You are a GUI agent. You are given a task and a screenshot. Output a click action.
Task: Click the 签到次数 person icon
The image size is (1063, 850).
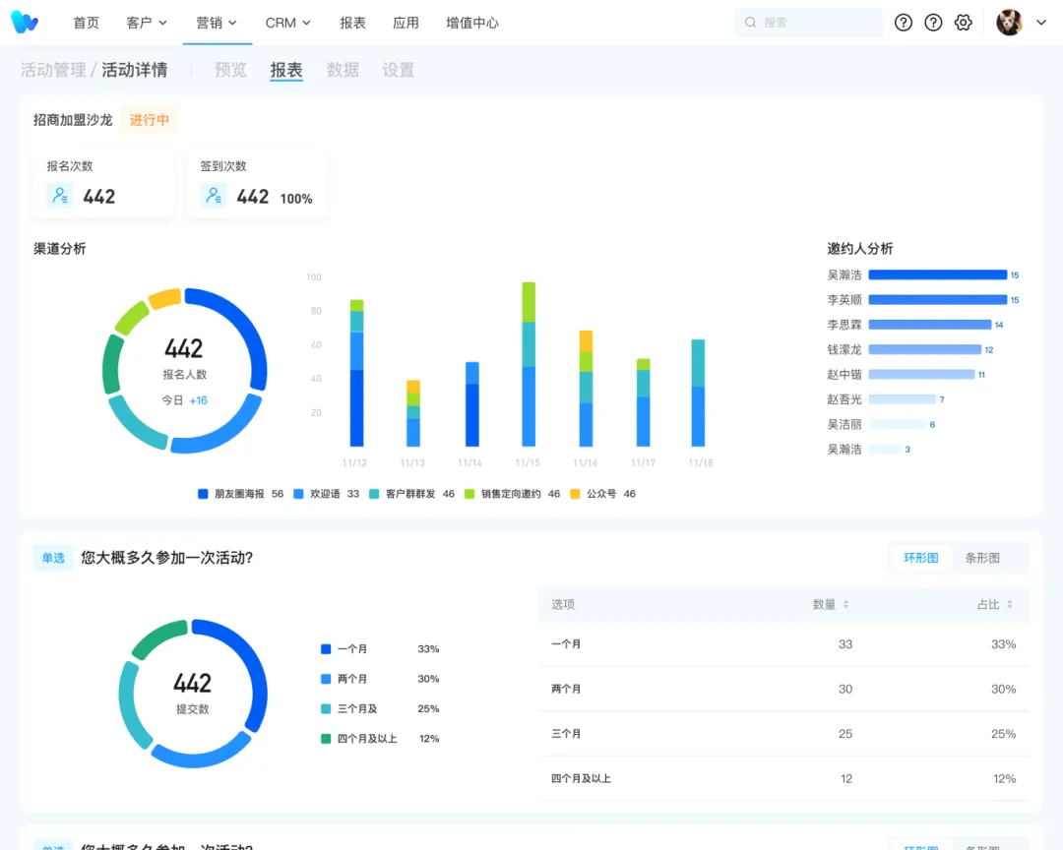214,196
